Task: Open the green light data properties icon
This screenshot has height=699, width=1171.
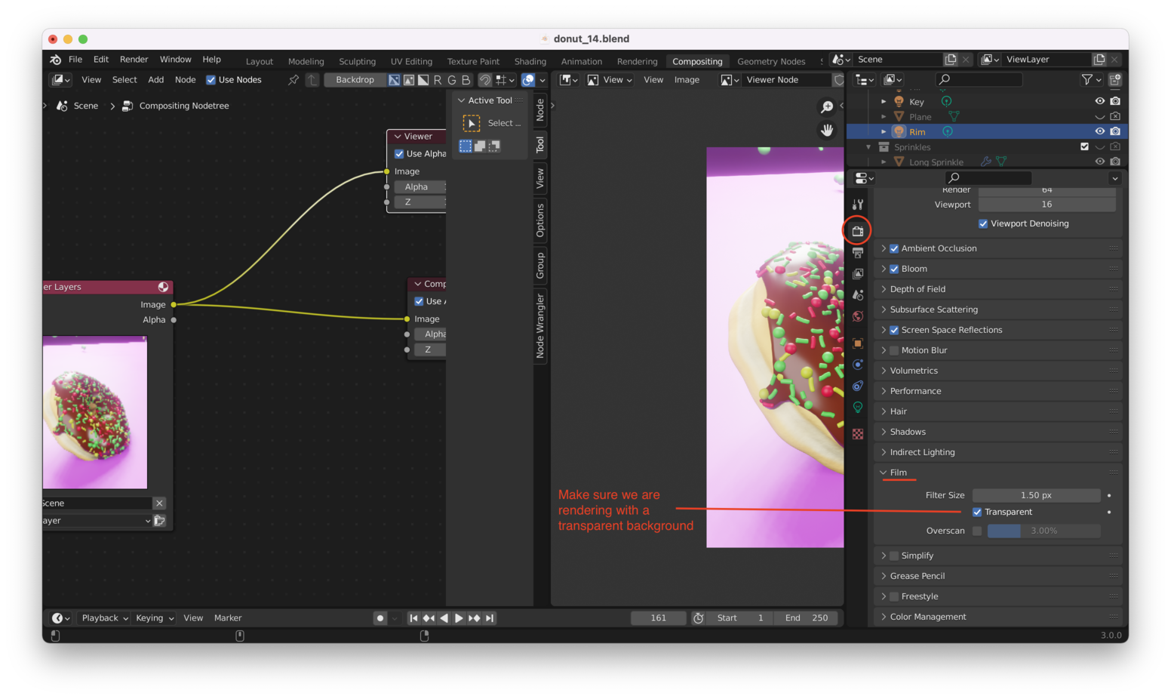Action: coord(857,407)
